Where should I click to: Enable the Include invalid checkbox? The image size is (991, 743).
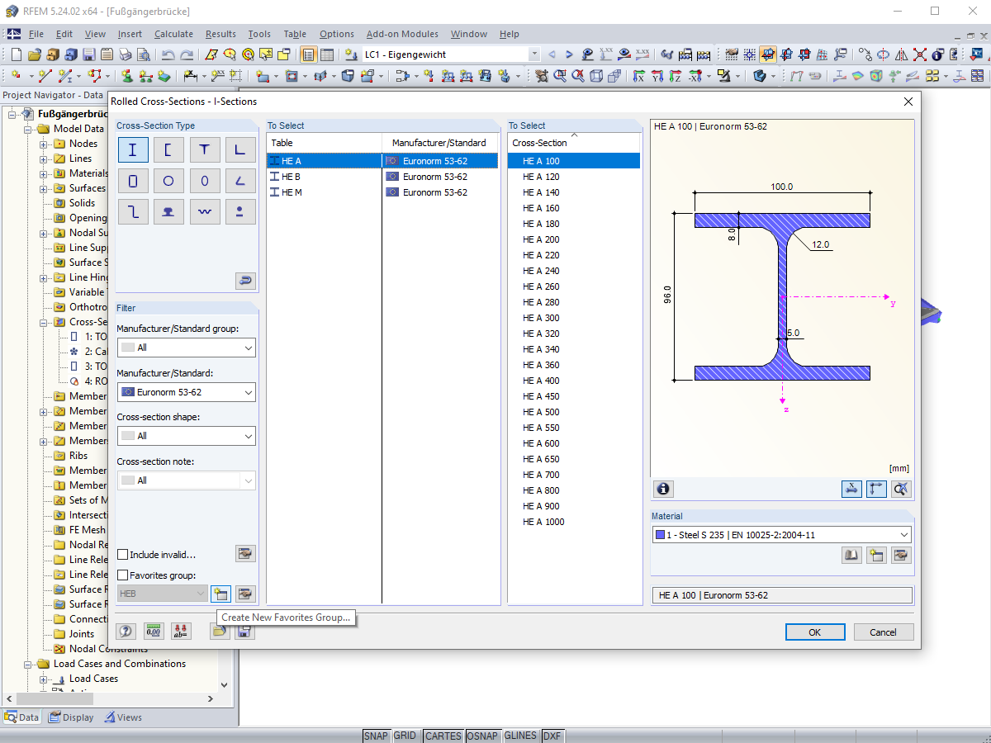(123, 555)
